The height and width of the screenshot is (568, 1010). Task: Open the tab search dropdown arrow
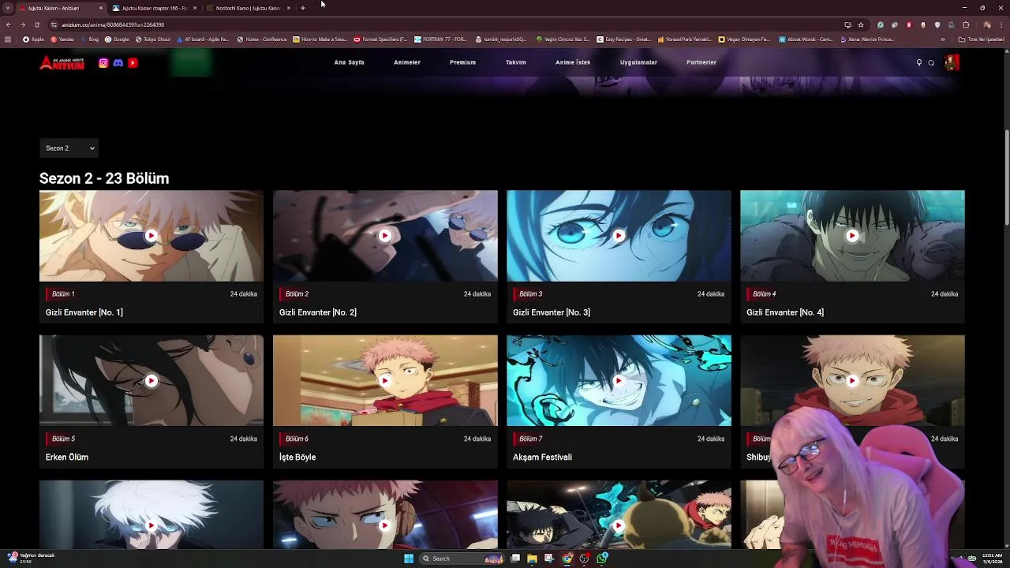pyautogui.click(x=8, y=8)
